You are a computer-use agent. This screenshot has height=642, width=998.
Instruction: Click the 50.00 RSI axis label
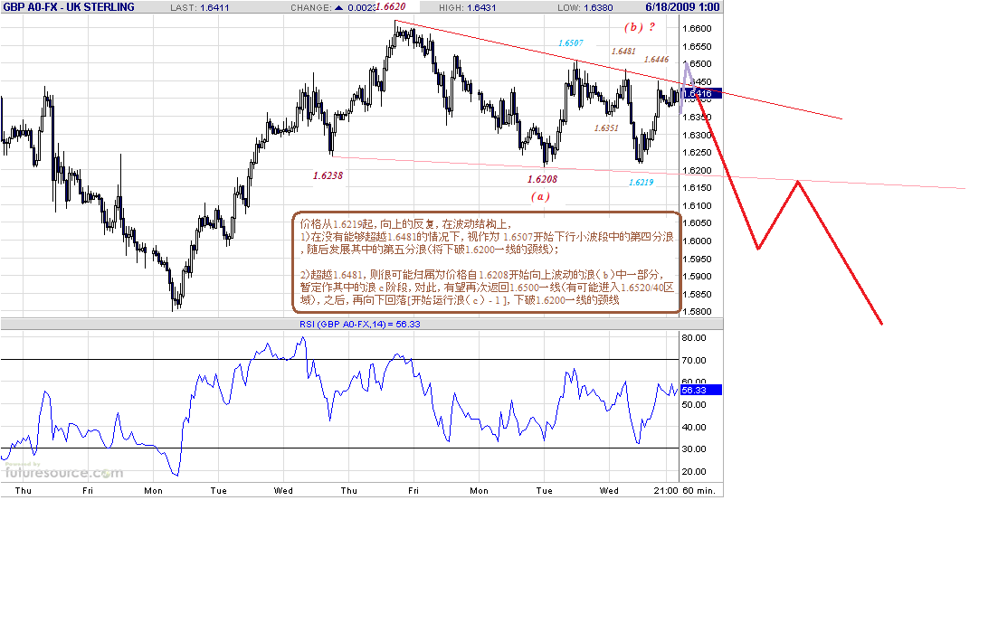coord(694,405)
